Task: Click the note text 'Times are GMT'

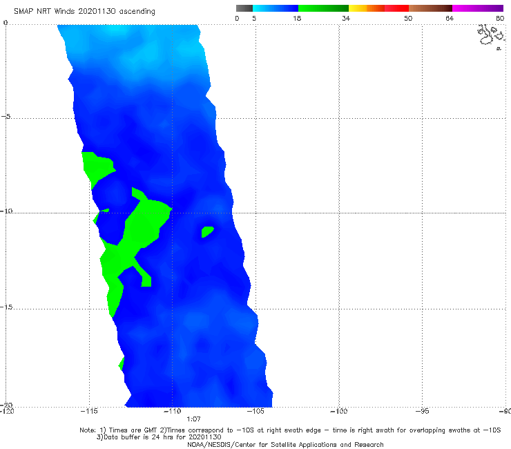Action: pos(133,430)
